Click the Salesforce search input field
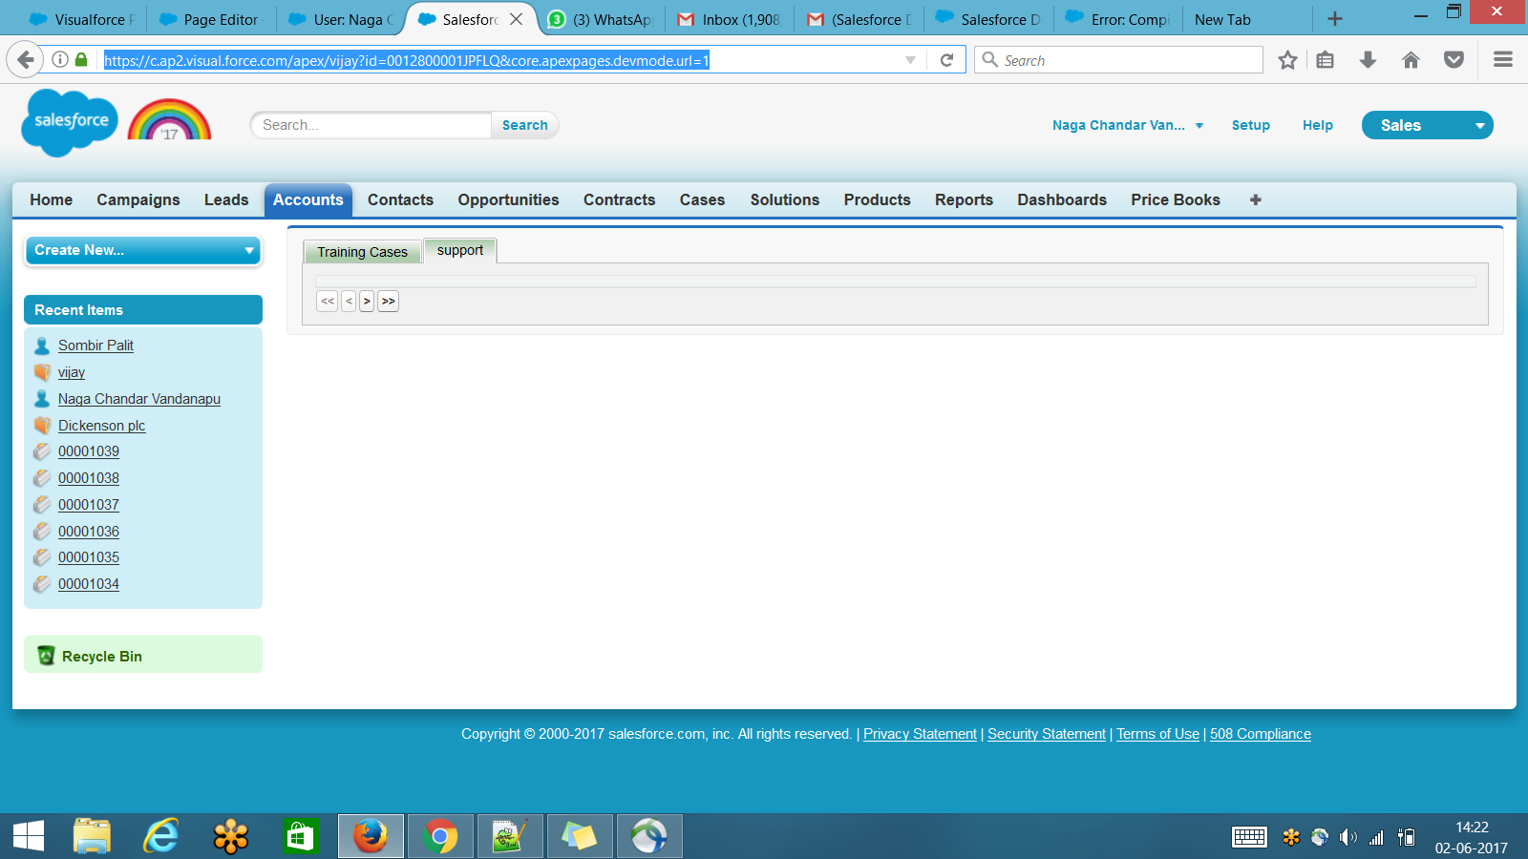The height and width of the screenshot is (859, 1528). pos(372,125)
